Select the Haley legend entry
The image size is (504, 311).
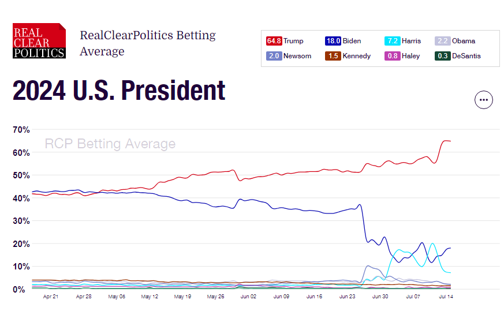pos(402,56)
